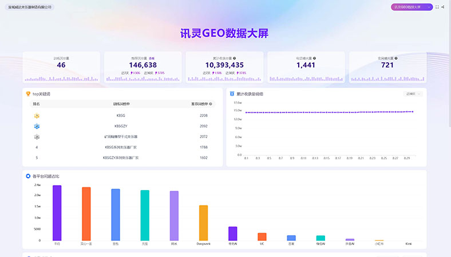451x257 pixels.
Task: Click the share icon in the header
Action: pyautogui.click(x=443, y=7)
